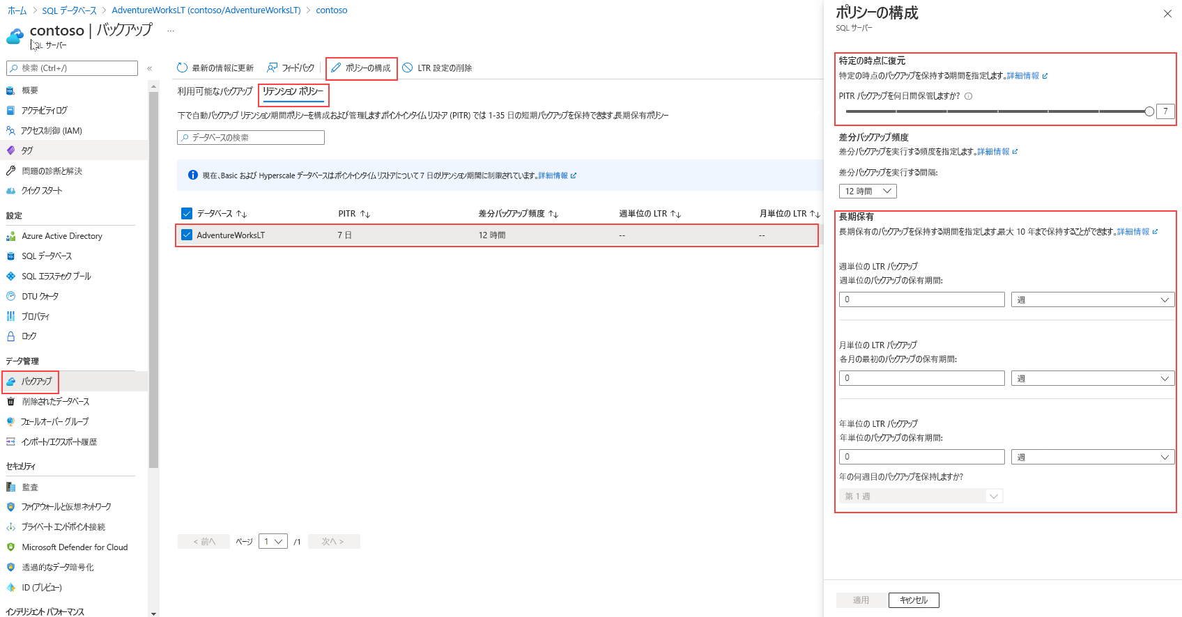The height and width of the screenshot is (617, 1182).
Task: Click the タグ tag icon
Action: coord(10,150)
